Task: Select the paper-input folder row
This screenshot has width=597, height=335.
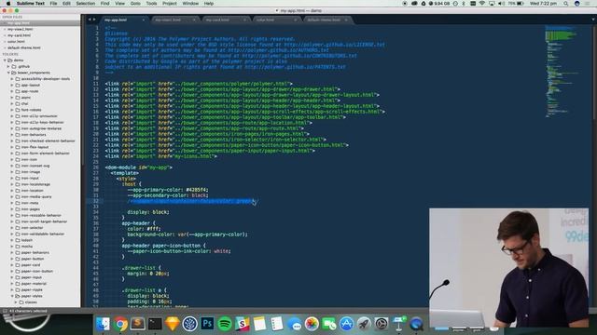Action: click(40, 277)
